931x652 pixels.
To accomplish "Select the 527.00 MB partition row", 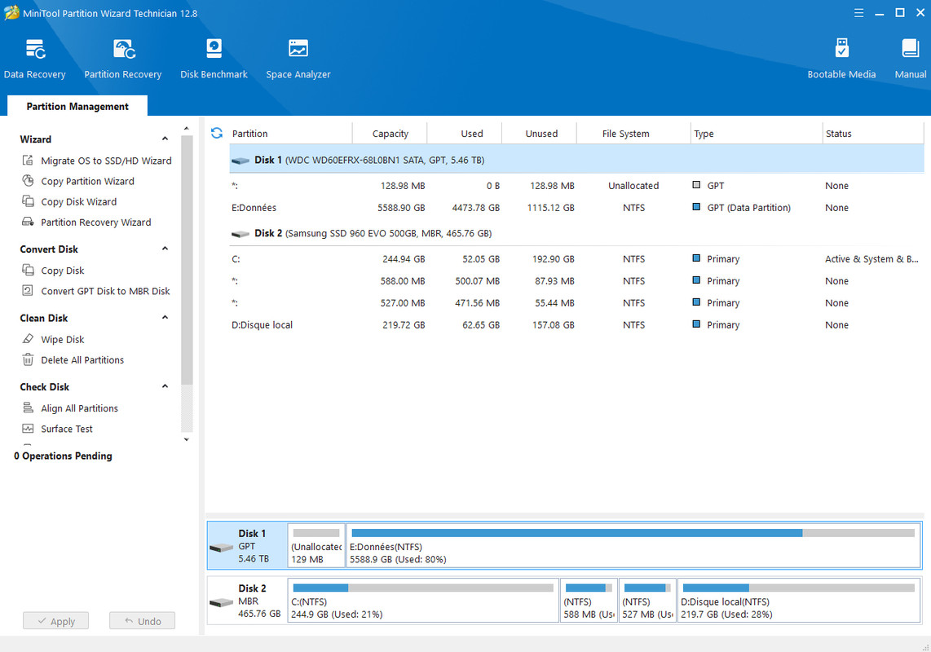I will (576, 303).
